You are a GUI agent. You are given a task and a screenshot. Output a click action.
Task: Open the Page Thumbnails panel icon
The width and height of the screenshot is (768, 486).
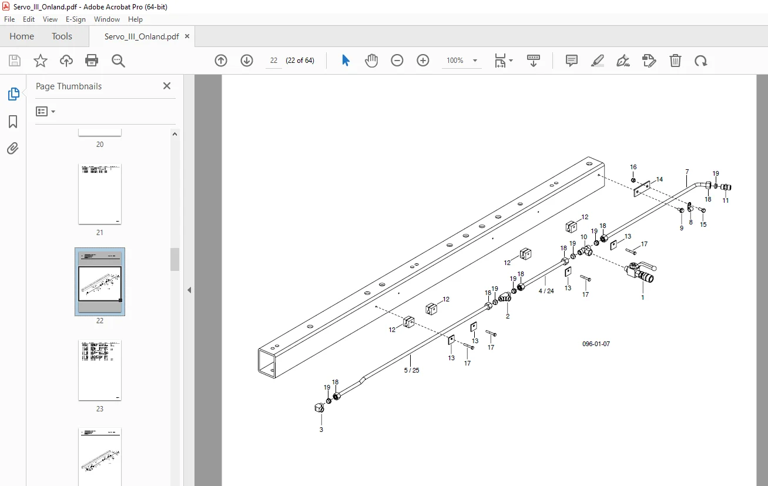click(13, 94)
